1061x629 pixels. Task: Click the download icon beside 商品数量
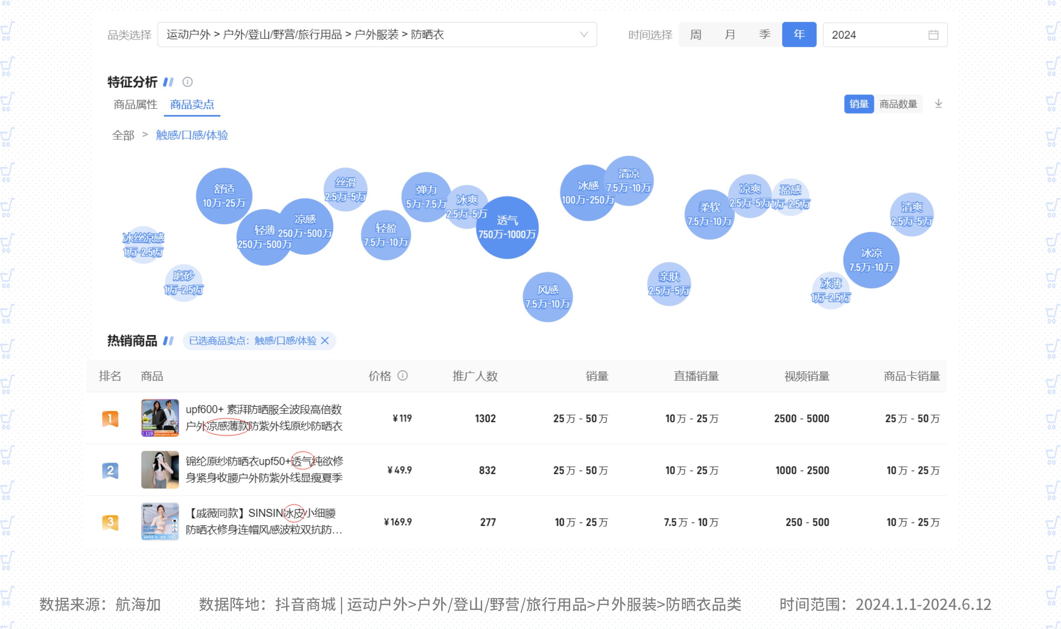[938, 104]
